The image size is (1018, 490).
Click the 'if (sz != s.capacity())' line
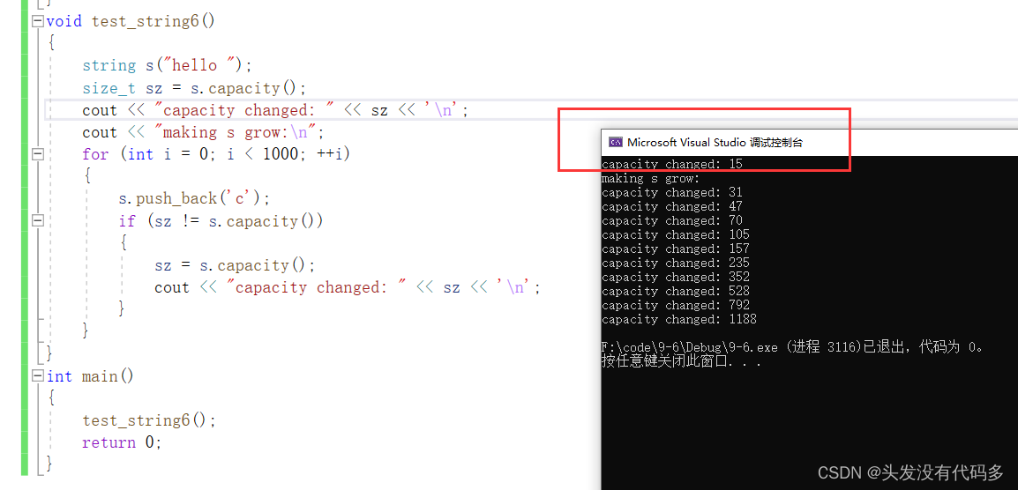[221, 221]
